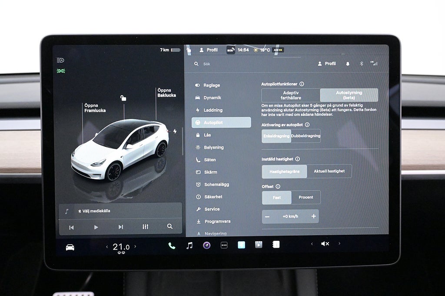Increase the speed offset with plus
This screenshot has width=445, height=296.
pos(313,216)
